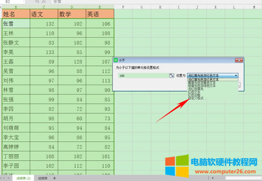Click the horizontal scrollbar left arrow
Screen dimensions: 262x181
coord(213,178)
